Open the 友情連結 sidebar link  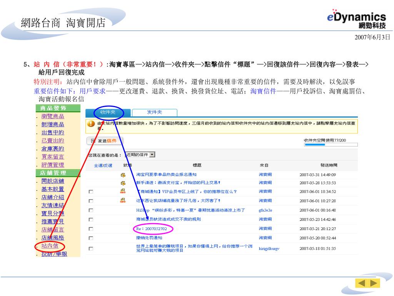[x=53, y=205]
